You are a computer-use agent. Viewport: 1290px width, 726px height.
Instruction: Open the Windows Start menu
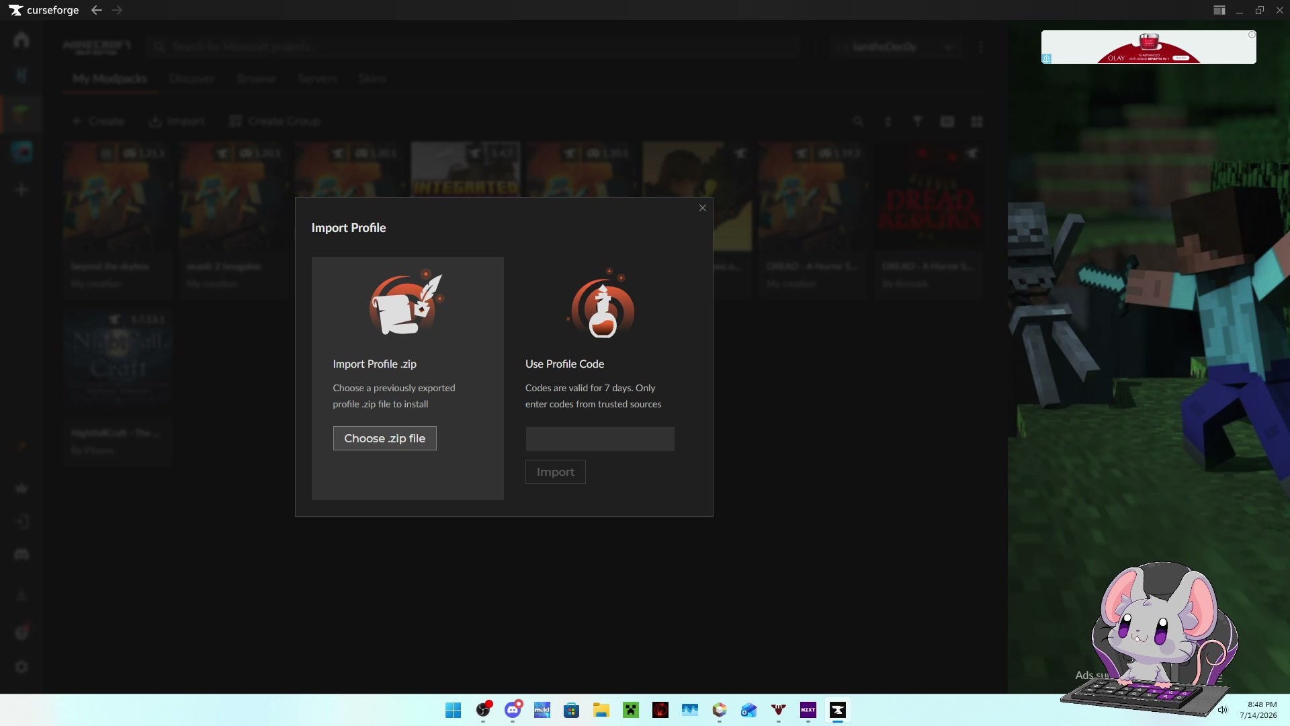coord(454,711)
